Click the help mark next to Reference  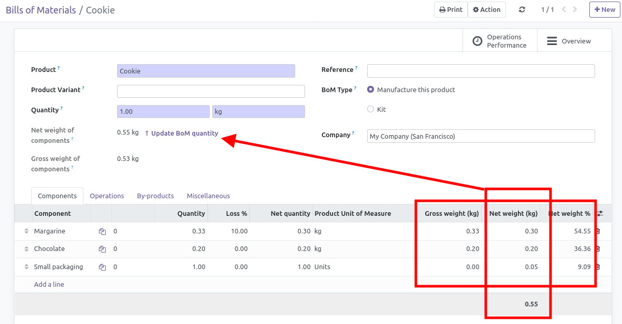[356, 68]
